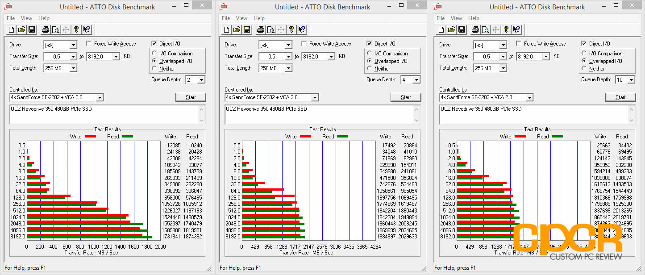Screen dimensions: 645x275
Task: Expand Queue Depth dropdown showing value 2
Action: [195, 79]
